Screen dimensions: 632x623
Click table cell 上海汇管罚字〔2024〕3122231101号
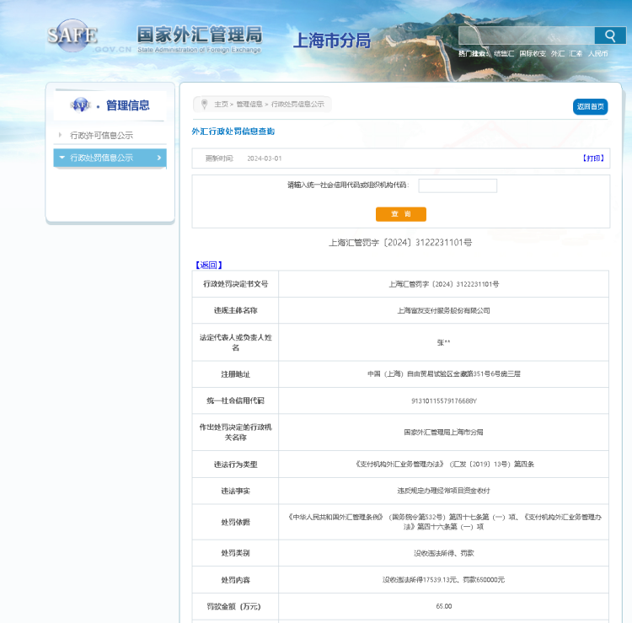pyautogui.click(x=443, y=284)
